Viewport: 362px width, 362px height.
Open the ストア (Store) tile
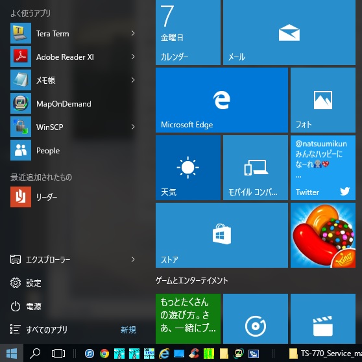tap(222, 235)
